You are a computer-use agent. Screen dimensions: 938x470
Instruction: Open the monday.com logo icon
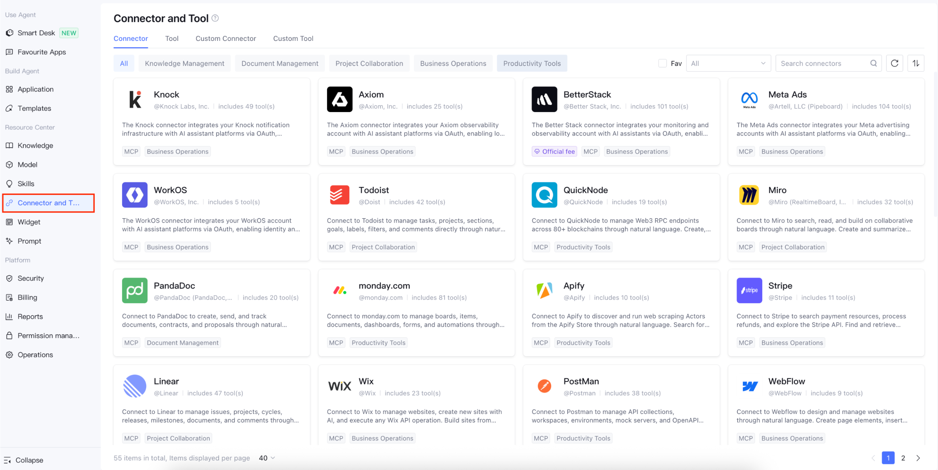[339, 291]
